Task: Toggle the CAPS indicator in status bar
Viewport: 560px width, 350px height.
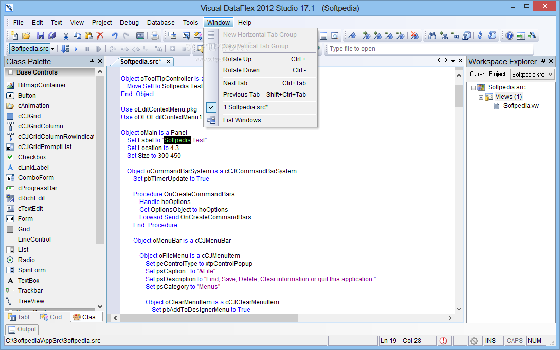Action: tap(515, 341)
